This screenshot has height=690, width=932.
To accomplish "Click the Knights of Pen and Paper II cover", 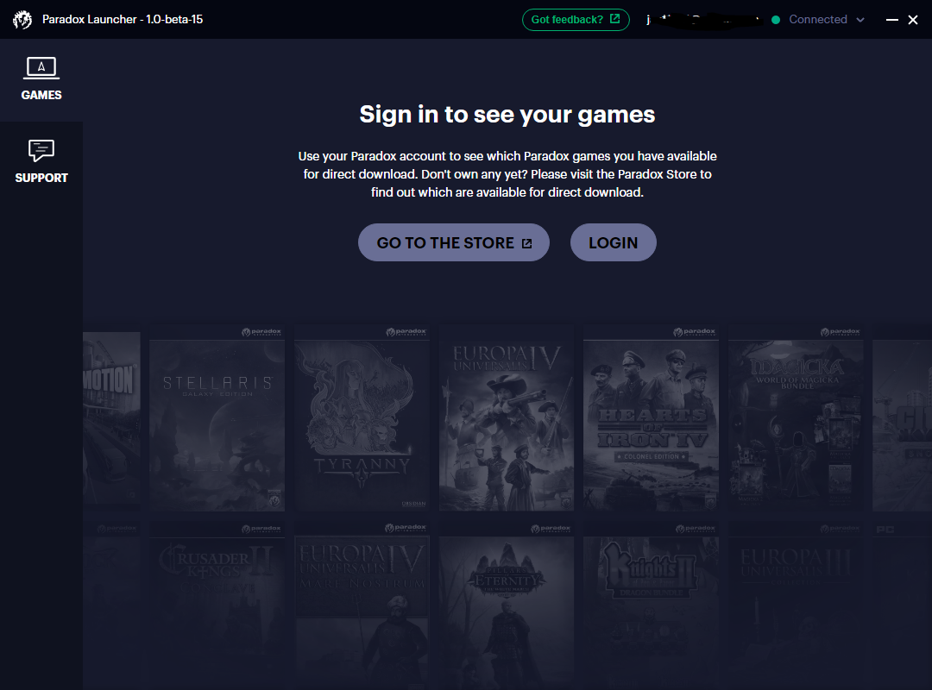I will click(x=651, y=604).
